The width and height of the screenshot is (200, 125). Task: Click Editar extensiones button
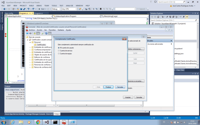pyautogui.click(x=136, y=49)
